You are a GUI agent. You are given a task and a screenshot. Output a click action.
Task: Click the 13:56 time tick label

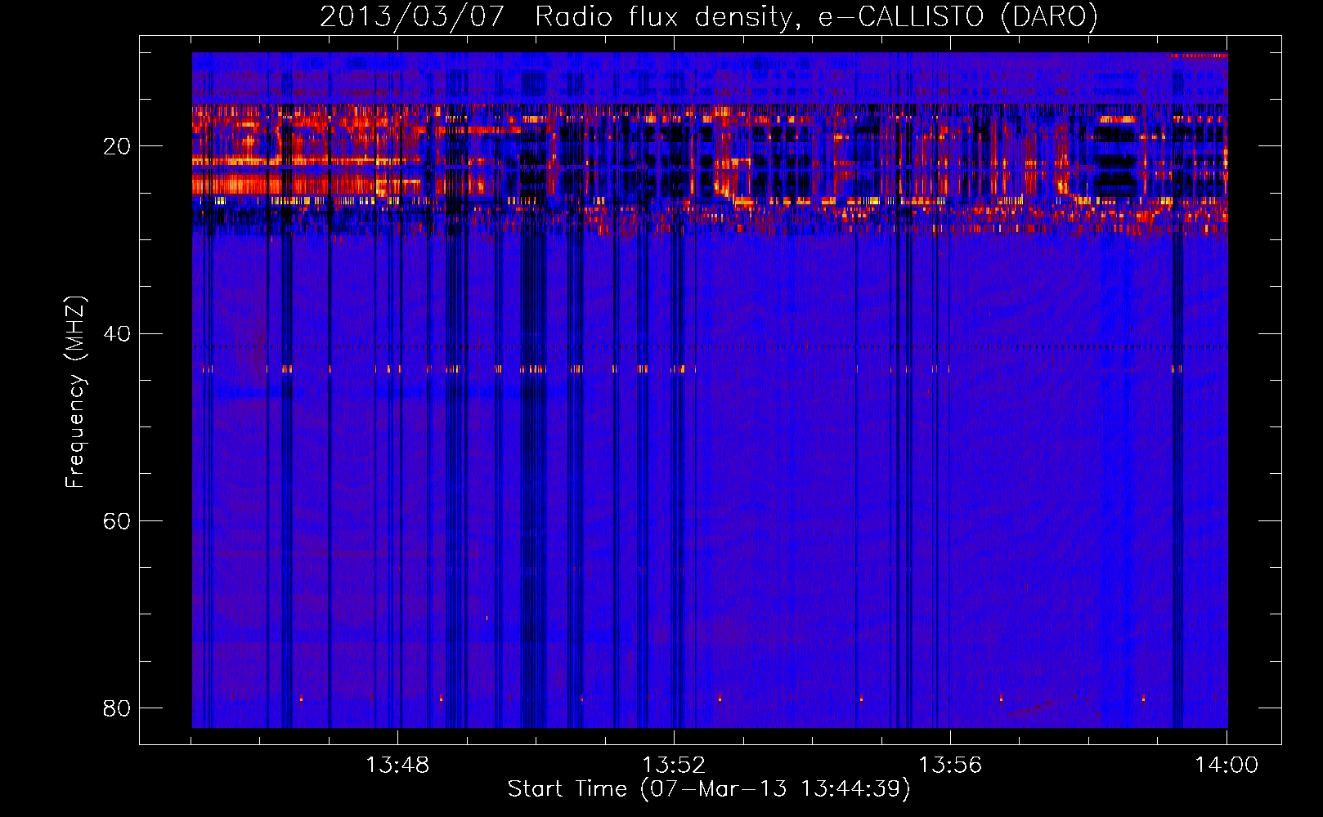950,766
